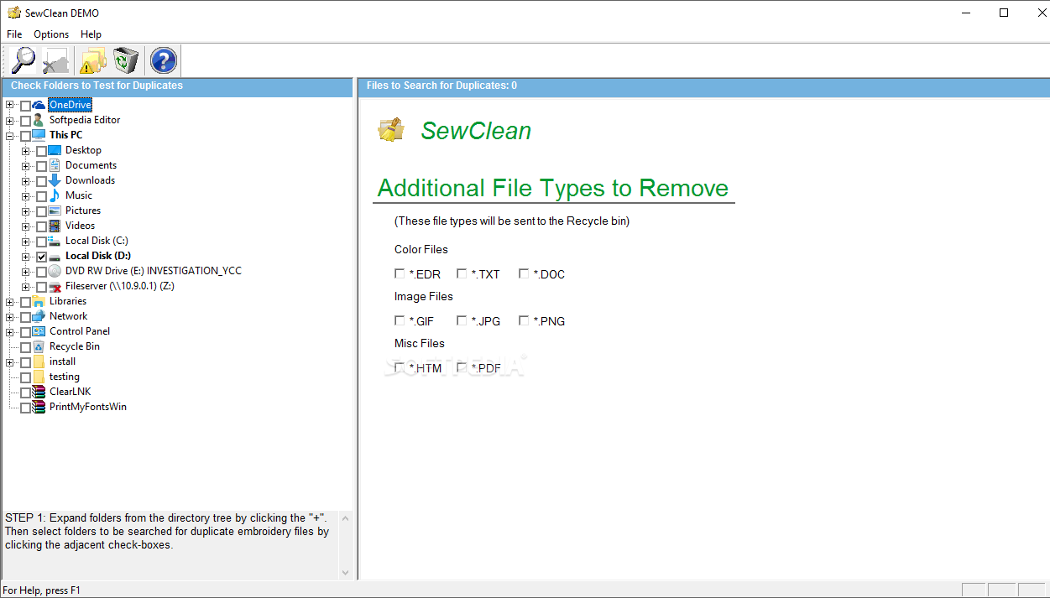Tick the Music folder checkbox
This screenshot has width=1050, height=598.
point(41,196)
